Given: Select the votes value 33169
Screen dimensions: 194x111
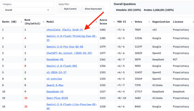Looking at the screenshot, I should 139,79.
